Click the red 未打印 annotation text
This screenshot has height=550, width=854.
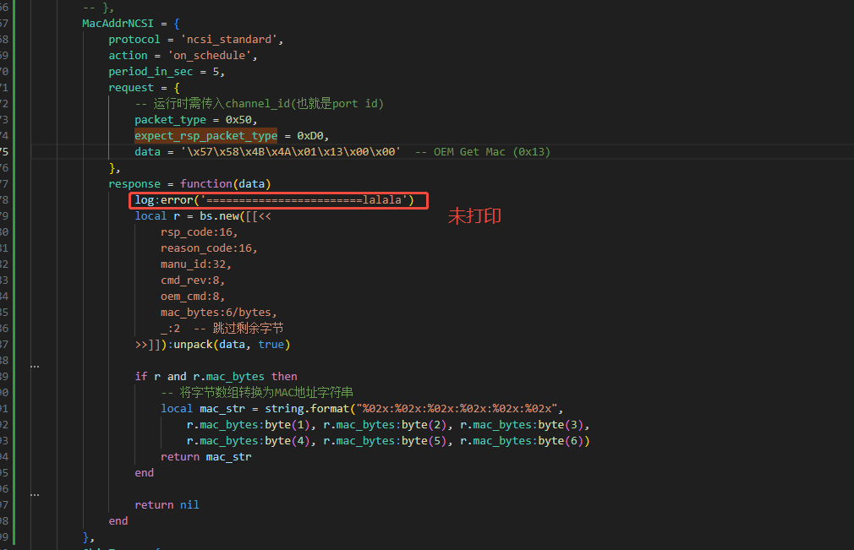(474, 216)
